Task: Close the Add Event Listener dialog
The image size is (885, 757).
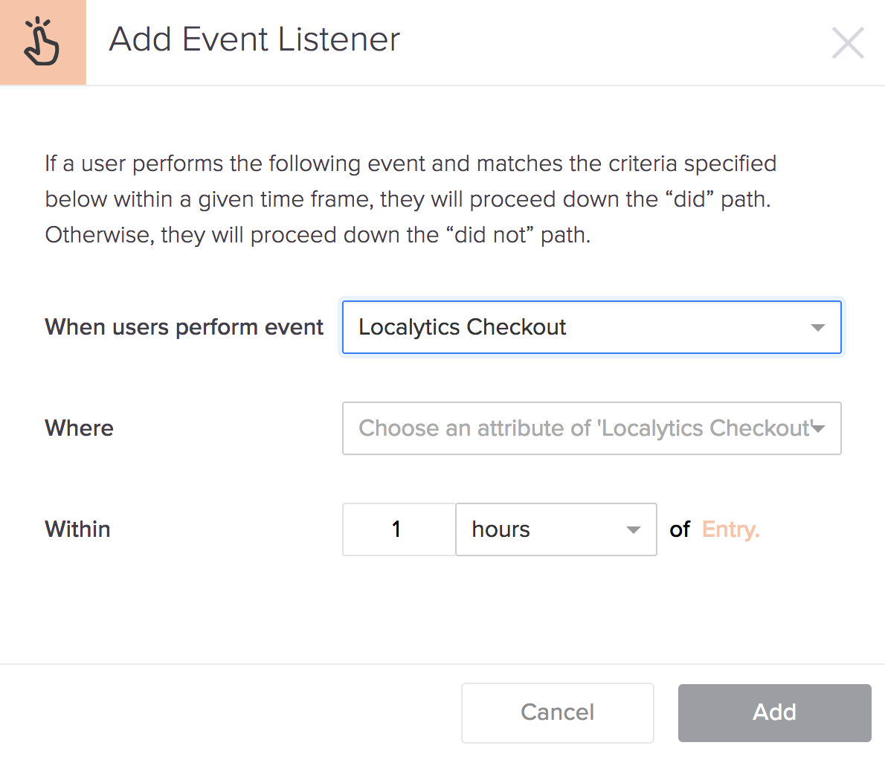Action: pyautogui.click(x=848, y=43)
